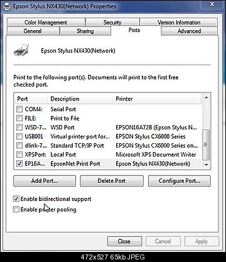Open the Color Management tab
The width and height of the screenshot is (226, 262).
[46, 23]
